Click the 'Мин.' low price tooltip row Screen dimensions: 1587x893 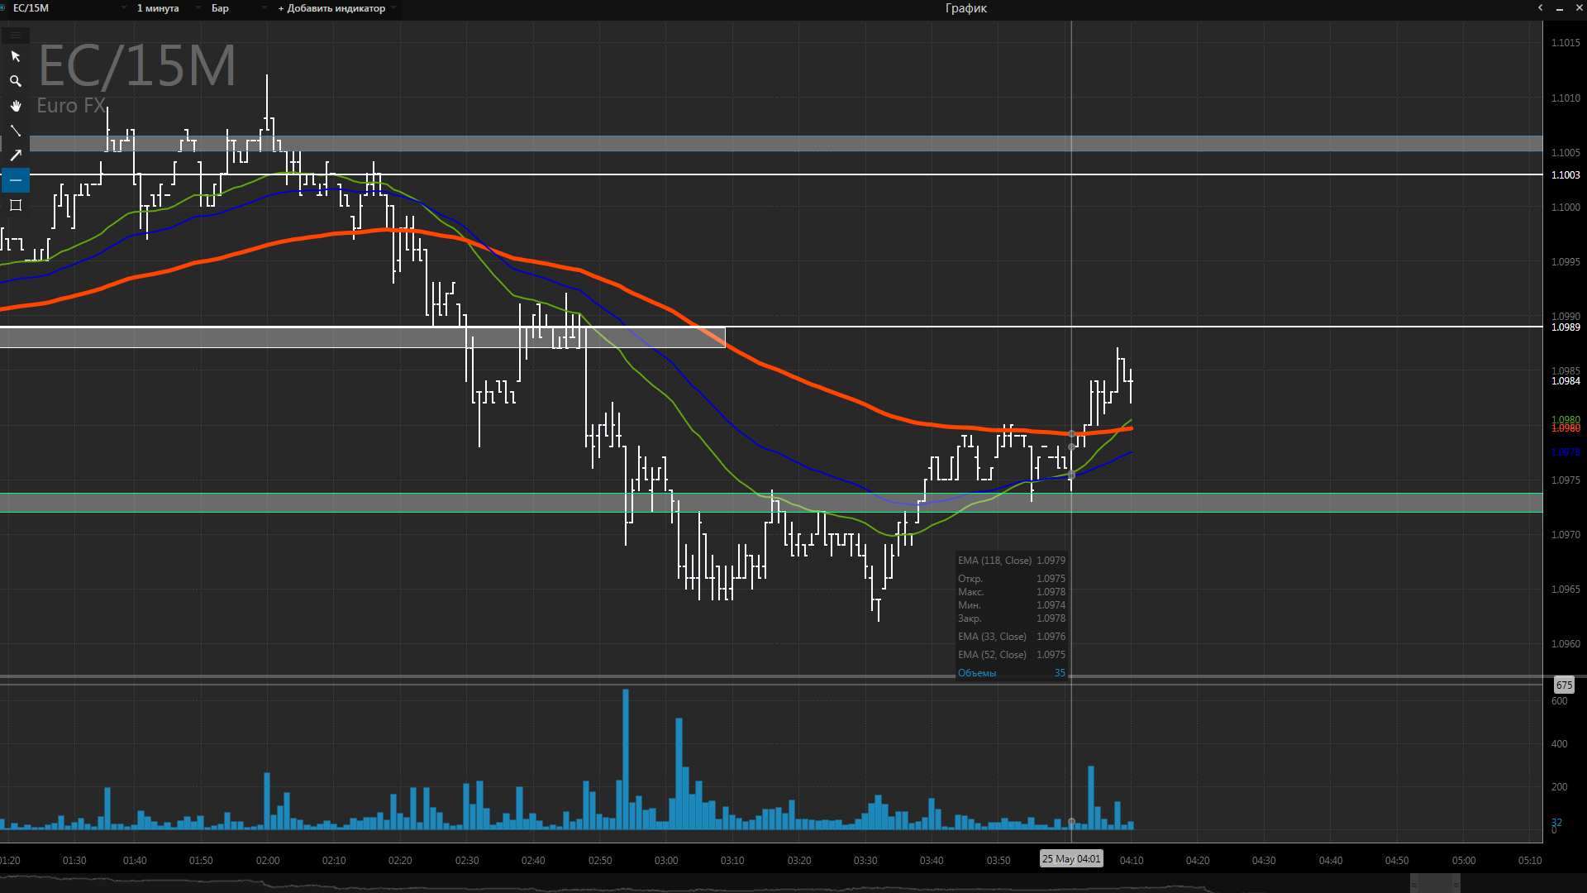point(1012,605)
